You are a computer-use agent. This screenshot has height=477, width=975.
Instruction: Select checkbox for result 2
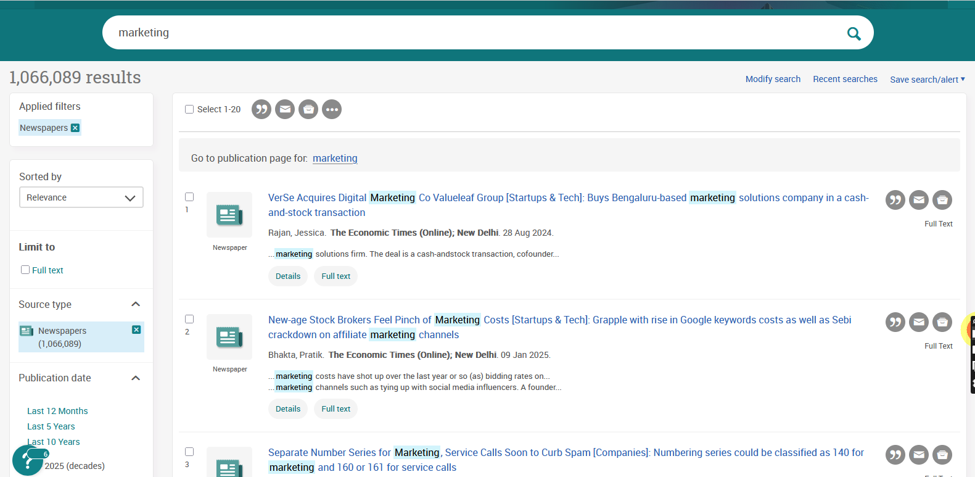(189, 319)
